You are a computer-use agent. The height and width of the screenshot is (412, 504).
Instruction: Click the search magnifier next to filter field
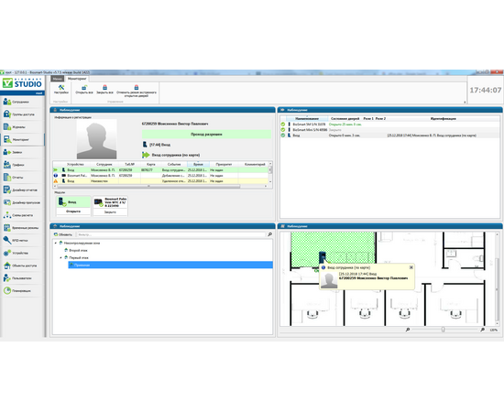(269, 234)
